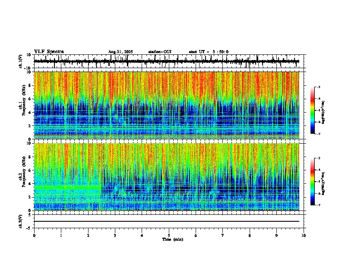
Task: Click the "8" kHz tick on ch.1 spectrogram axis
Action: click(30, 85)
